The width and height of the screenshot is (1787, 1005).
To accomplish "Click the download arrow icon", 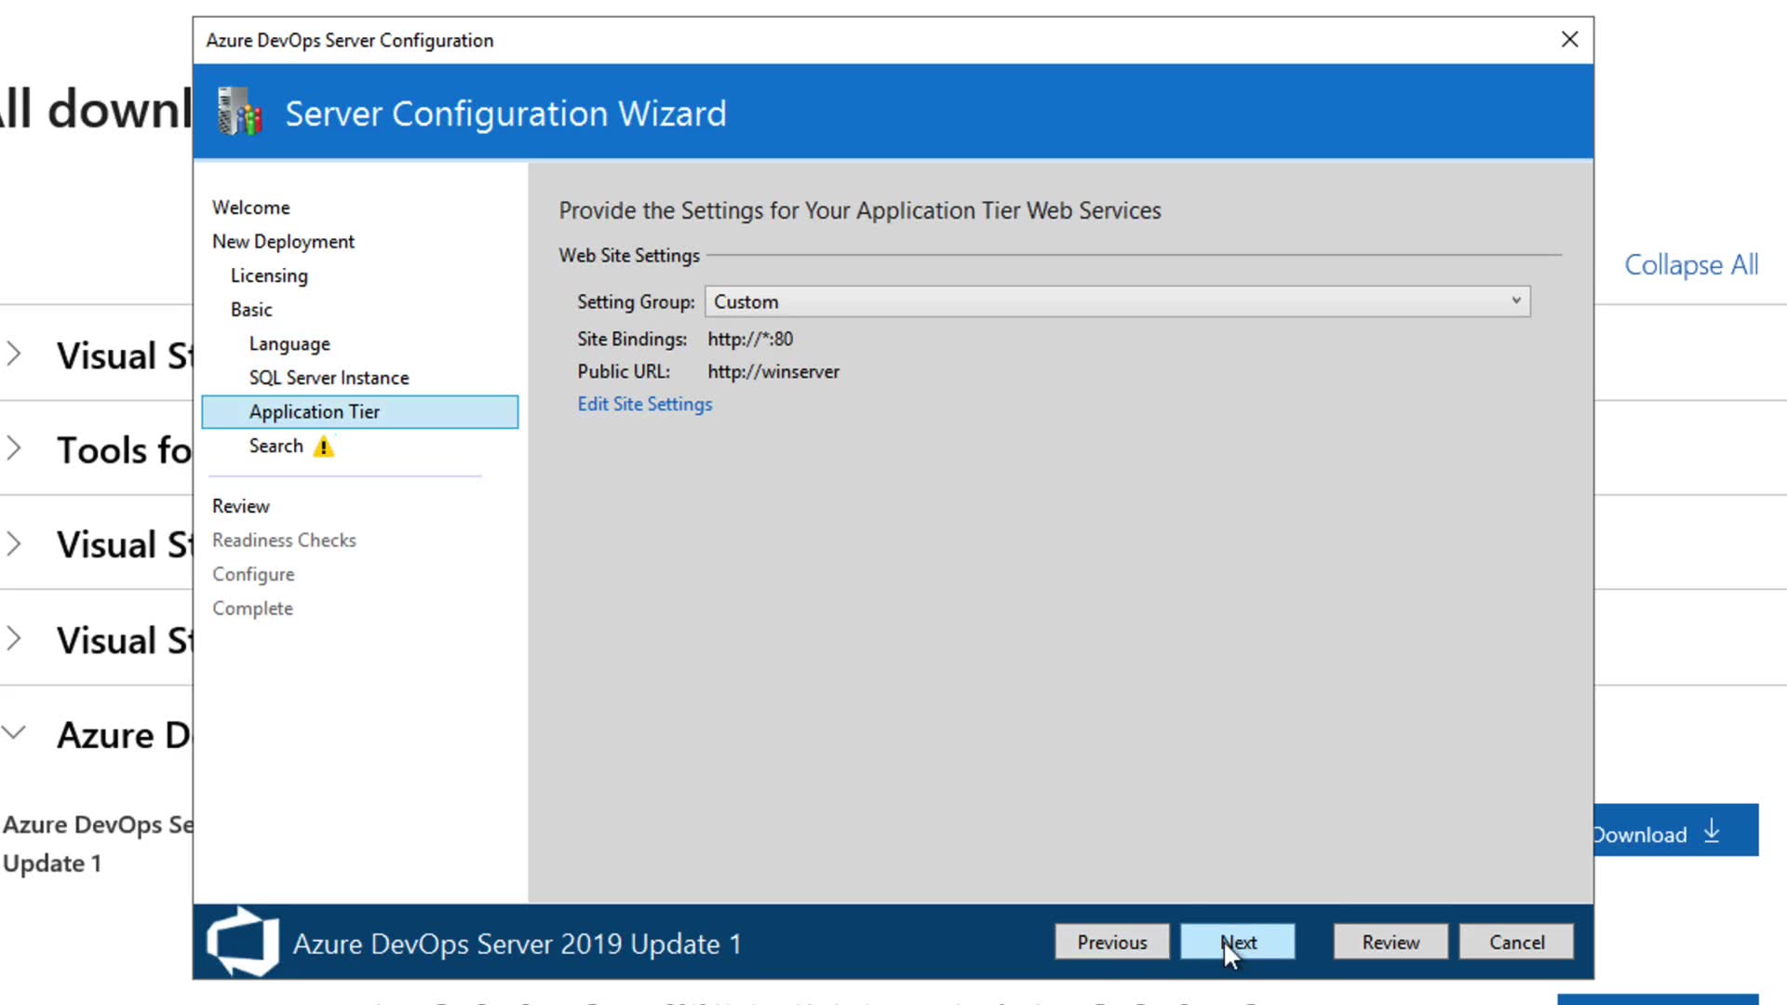I will click(x=1712, y=831).
